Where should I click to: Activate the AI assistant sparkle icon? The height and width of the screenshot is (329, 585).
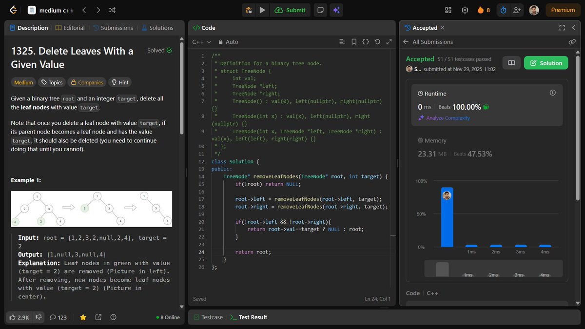point(336,10)
